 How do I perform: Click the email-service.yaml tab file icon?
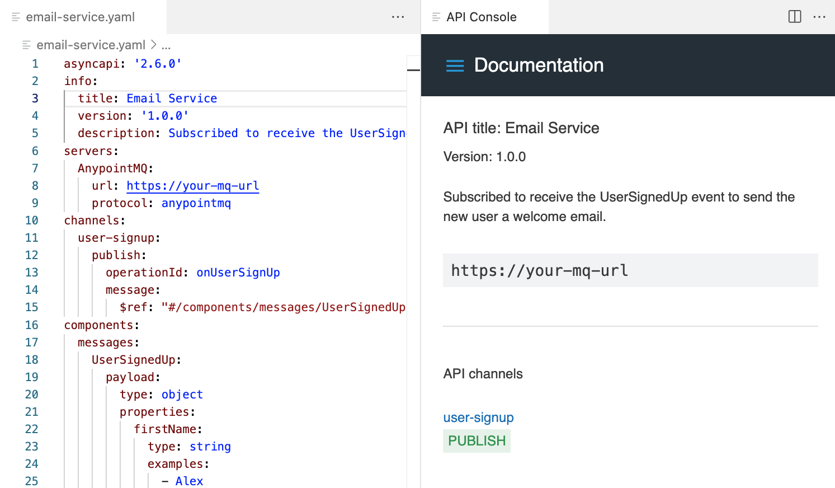tap(16, 17)
